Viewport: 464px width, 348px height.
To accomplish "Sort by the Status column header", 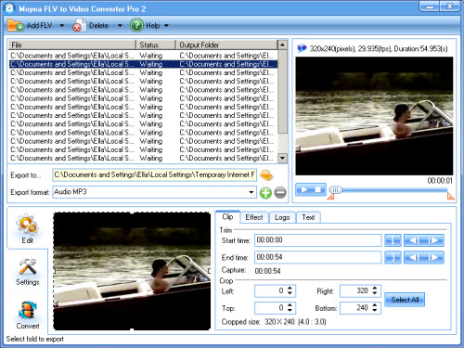I will (x=156, y=45).
